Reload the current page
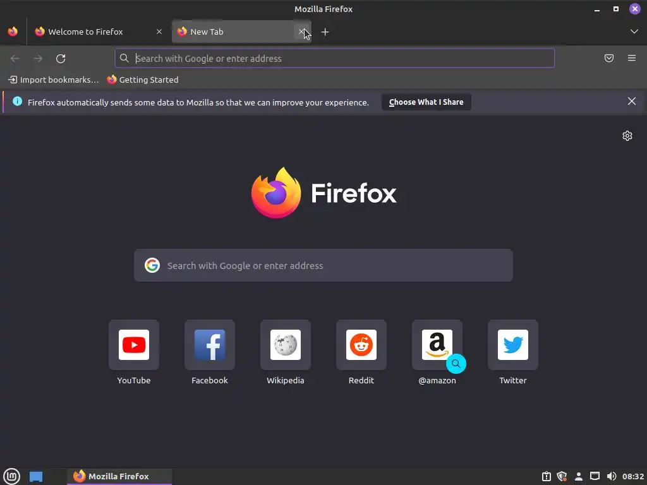 point(61,59)
